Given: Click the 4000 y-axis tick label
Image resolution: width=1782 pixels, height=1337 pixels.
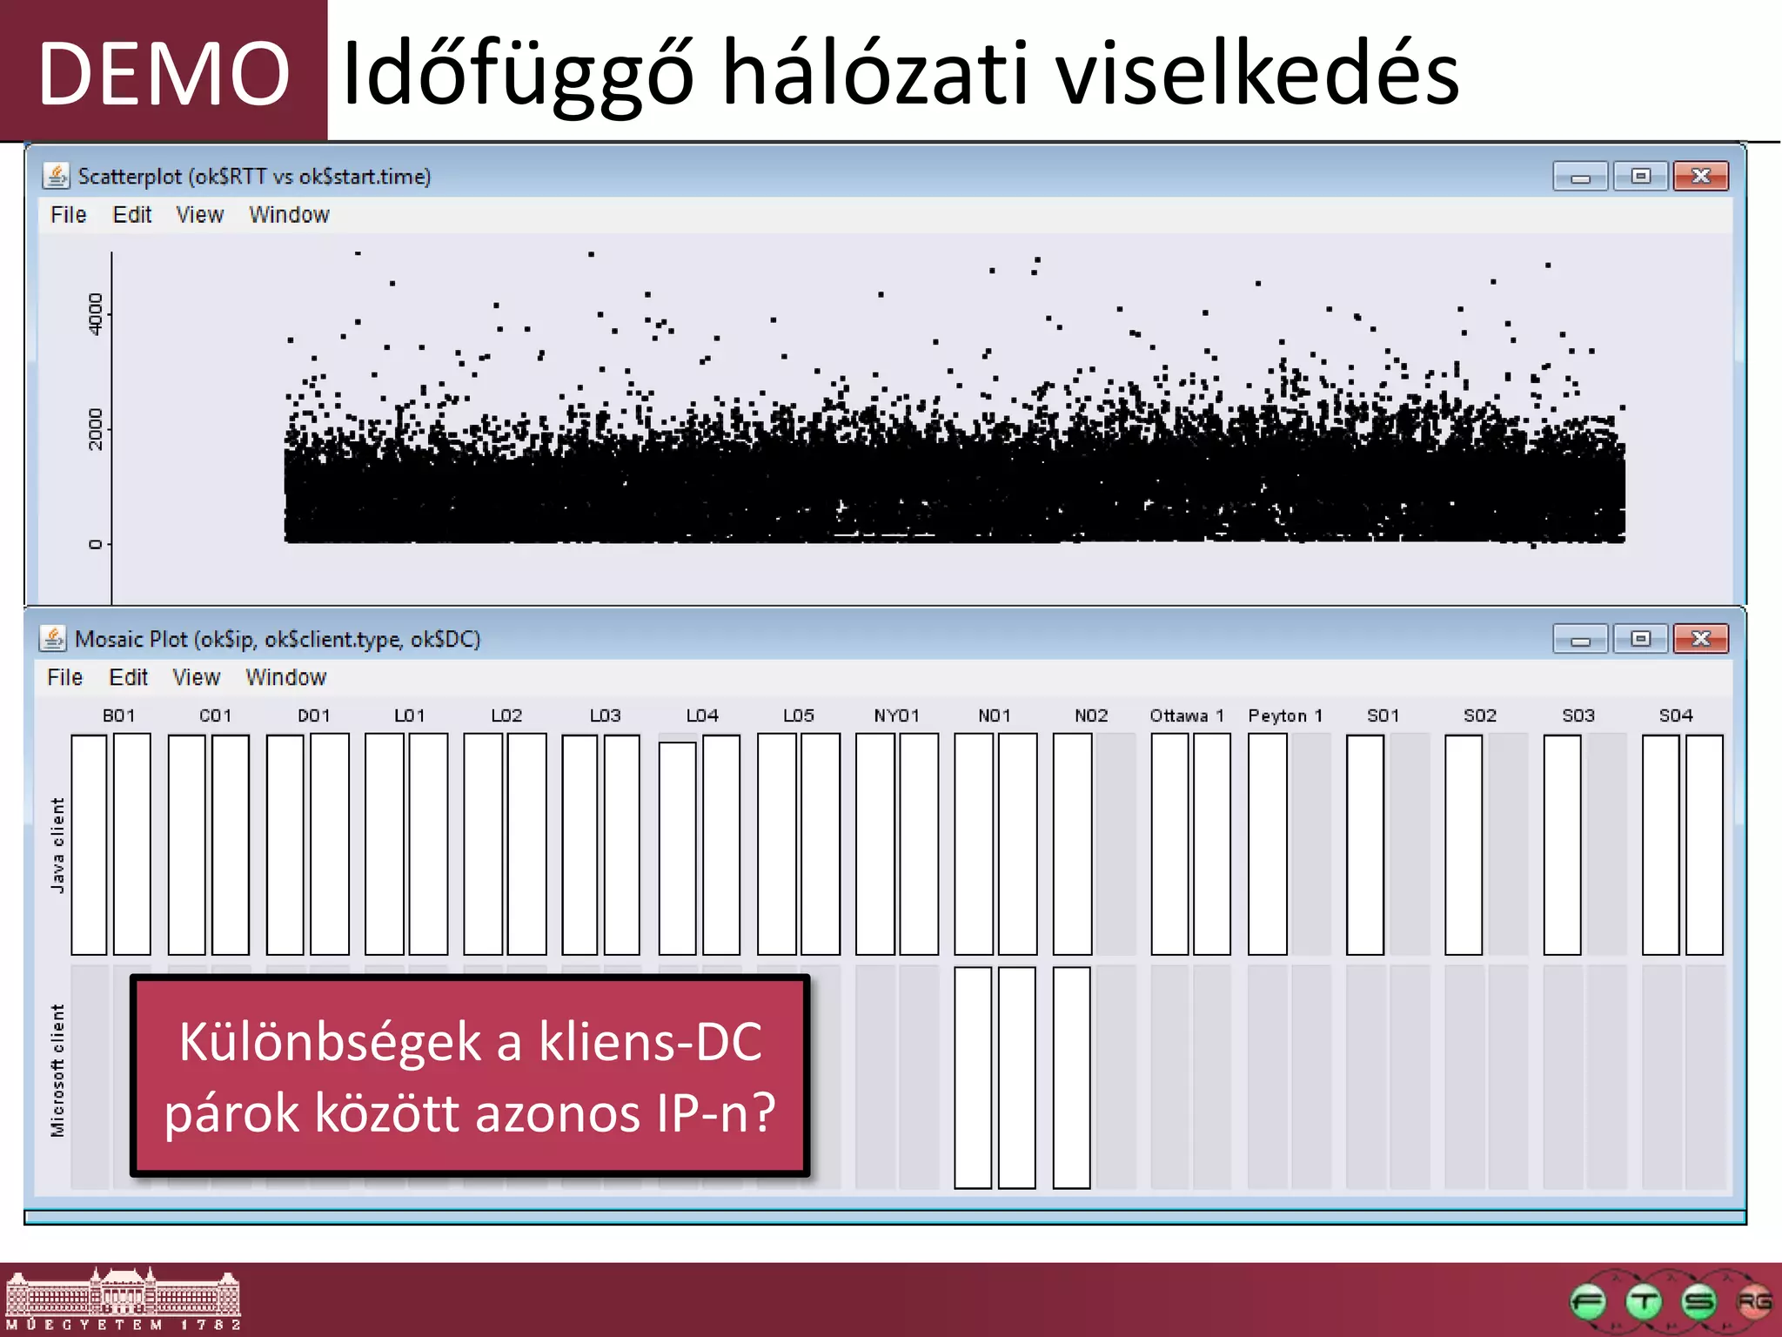Looking at the screenshot, I should point(95,313).
